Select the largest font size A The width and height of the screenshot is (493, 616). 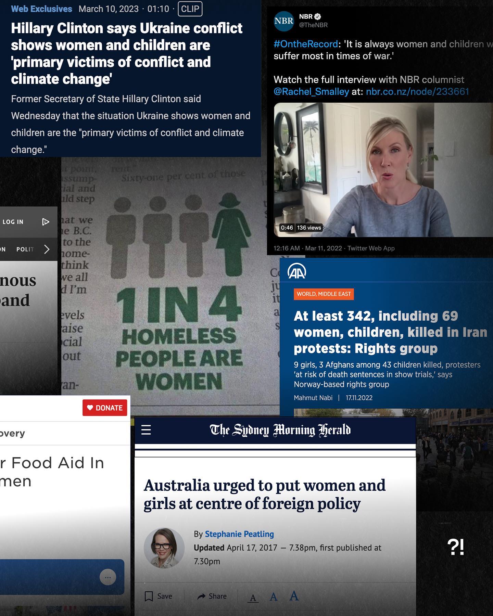[x=294, y=596]
